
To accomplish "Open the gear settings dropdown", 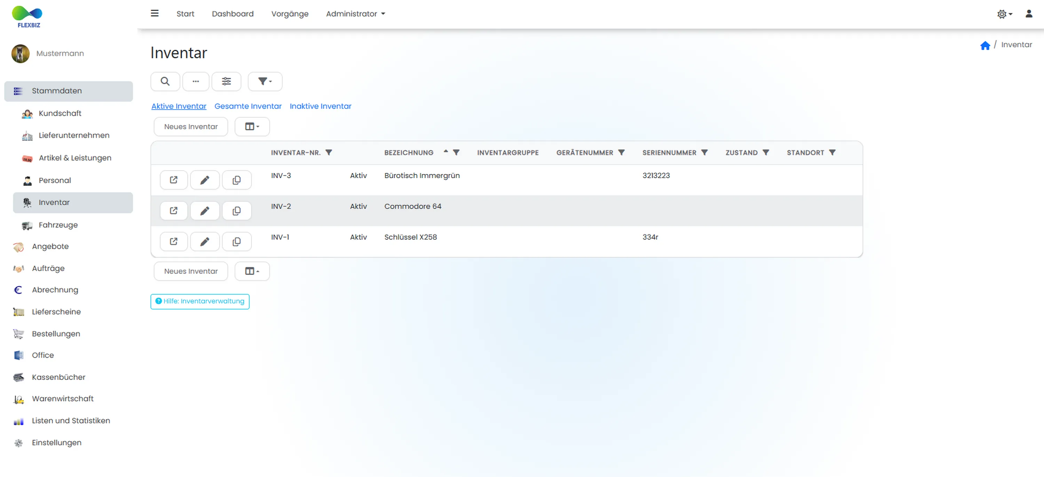I will pos(1005,14).
